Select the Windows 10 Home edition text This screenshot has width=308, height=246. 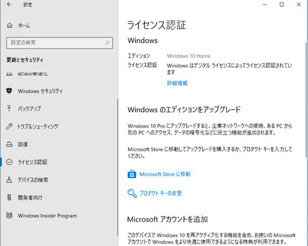tap(188, 56)
